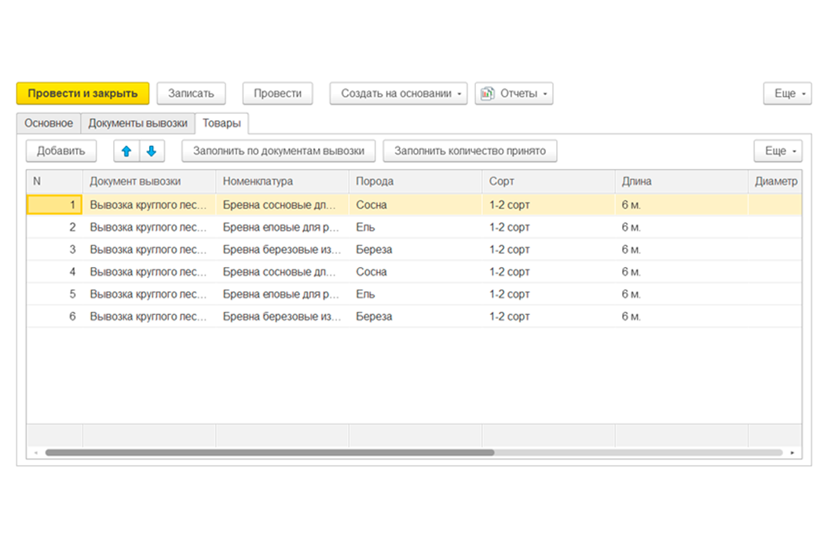Select row number 1 cell

(x=54, y=204)
